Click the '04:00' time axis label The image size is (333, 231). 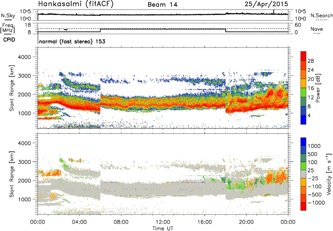pyautogui.click(x=80, y=222)
